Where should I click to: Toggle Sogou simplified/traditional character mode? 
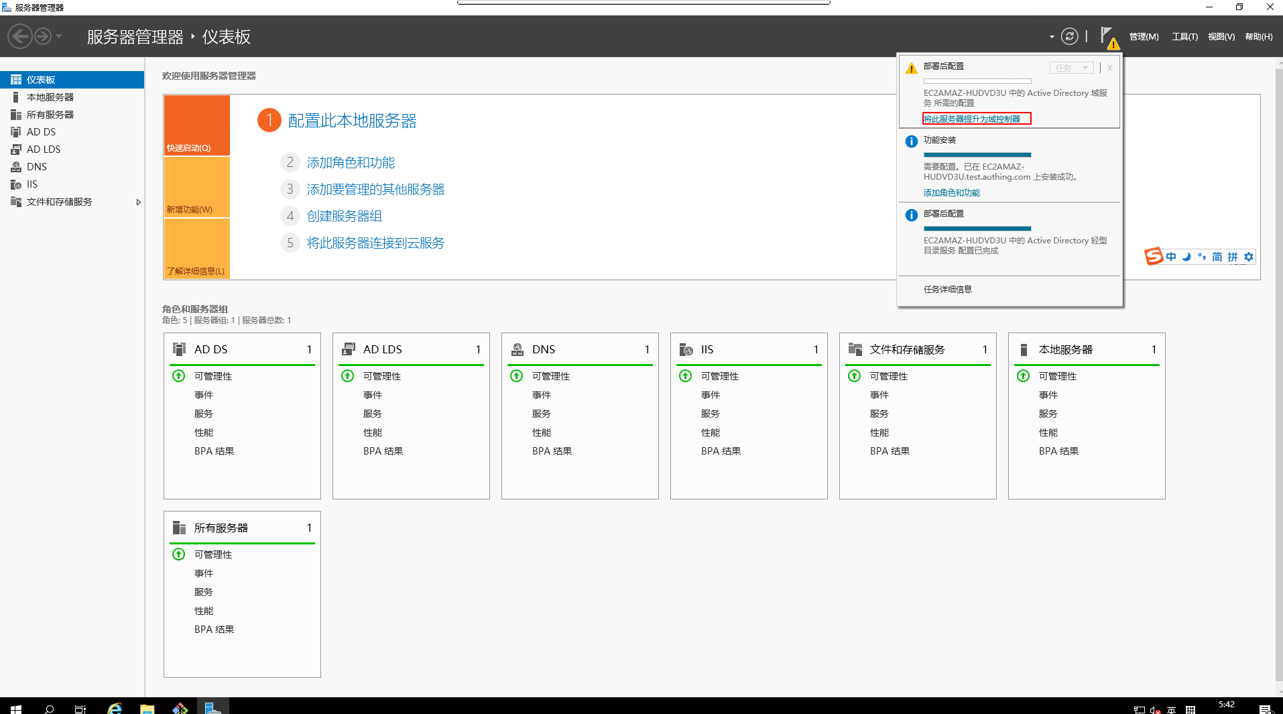pos(1217,257)
